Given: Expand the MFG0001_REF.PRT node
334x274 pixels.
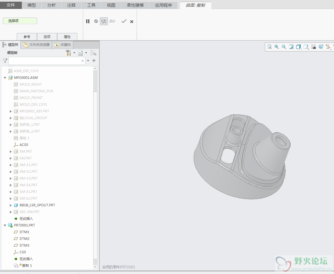Looking at the screenshot, I should pos(11,111).
